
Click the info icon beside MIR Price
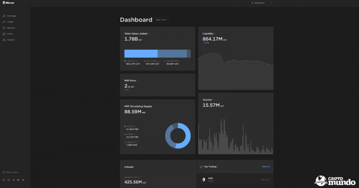tap(137, 81)
